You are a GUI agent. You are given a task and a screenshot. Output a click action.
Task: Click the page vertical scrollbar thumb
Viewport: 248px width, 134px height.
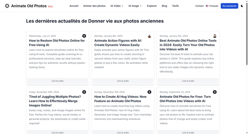pos(247,34)
